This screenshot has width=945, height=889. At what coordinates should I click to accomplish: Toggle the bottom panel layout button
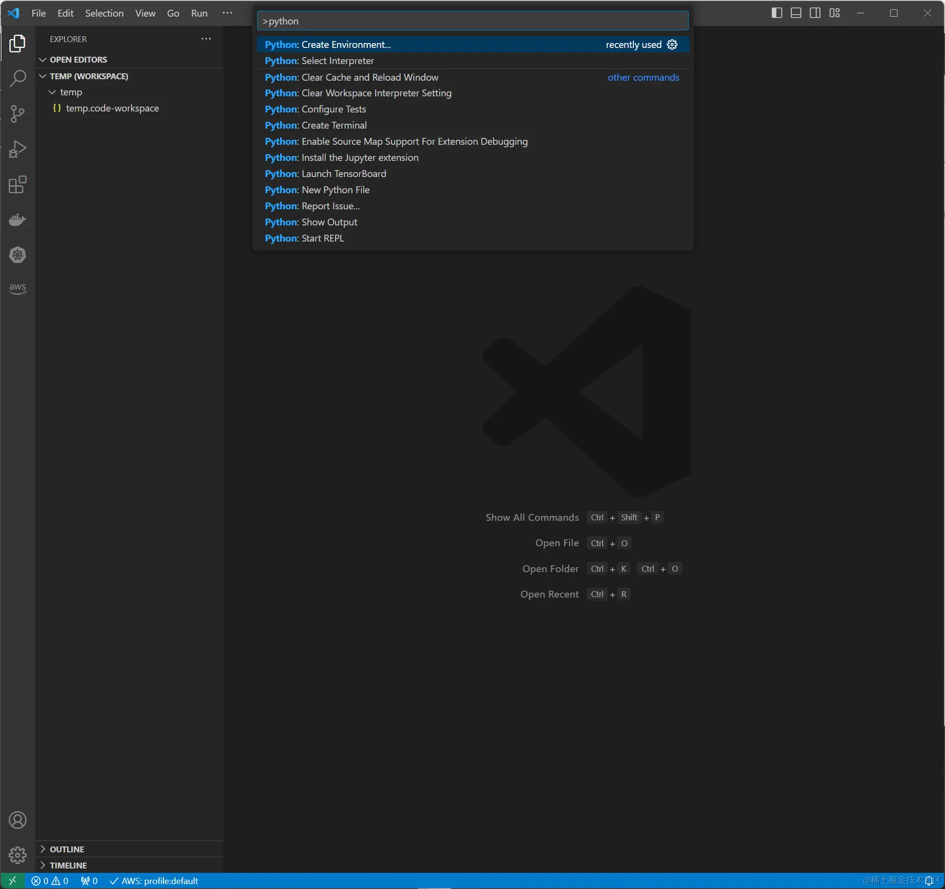click(796, 13)
